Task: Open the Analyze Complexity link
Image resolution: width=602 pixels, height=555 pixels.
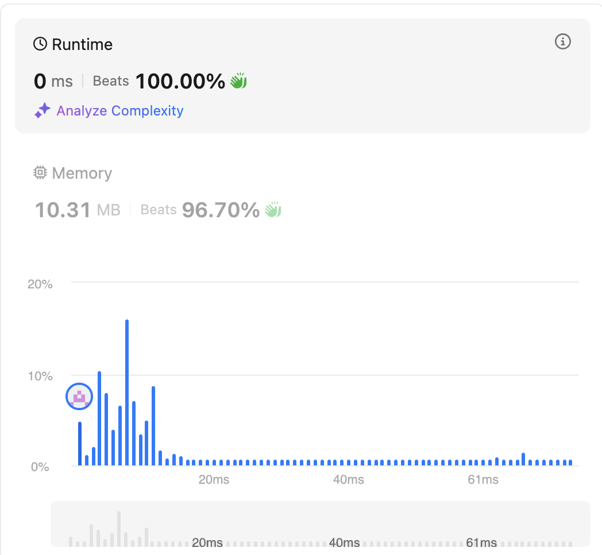Action: coord(119,111)
